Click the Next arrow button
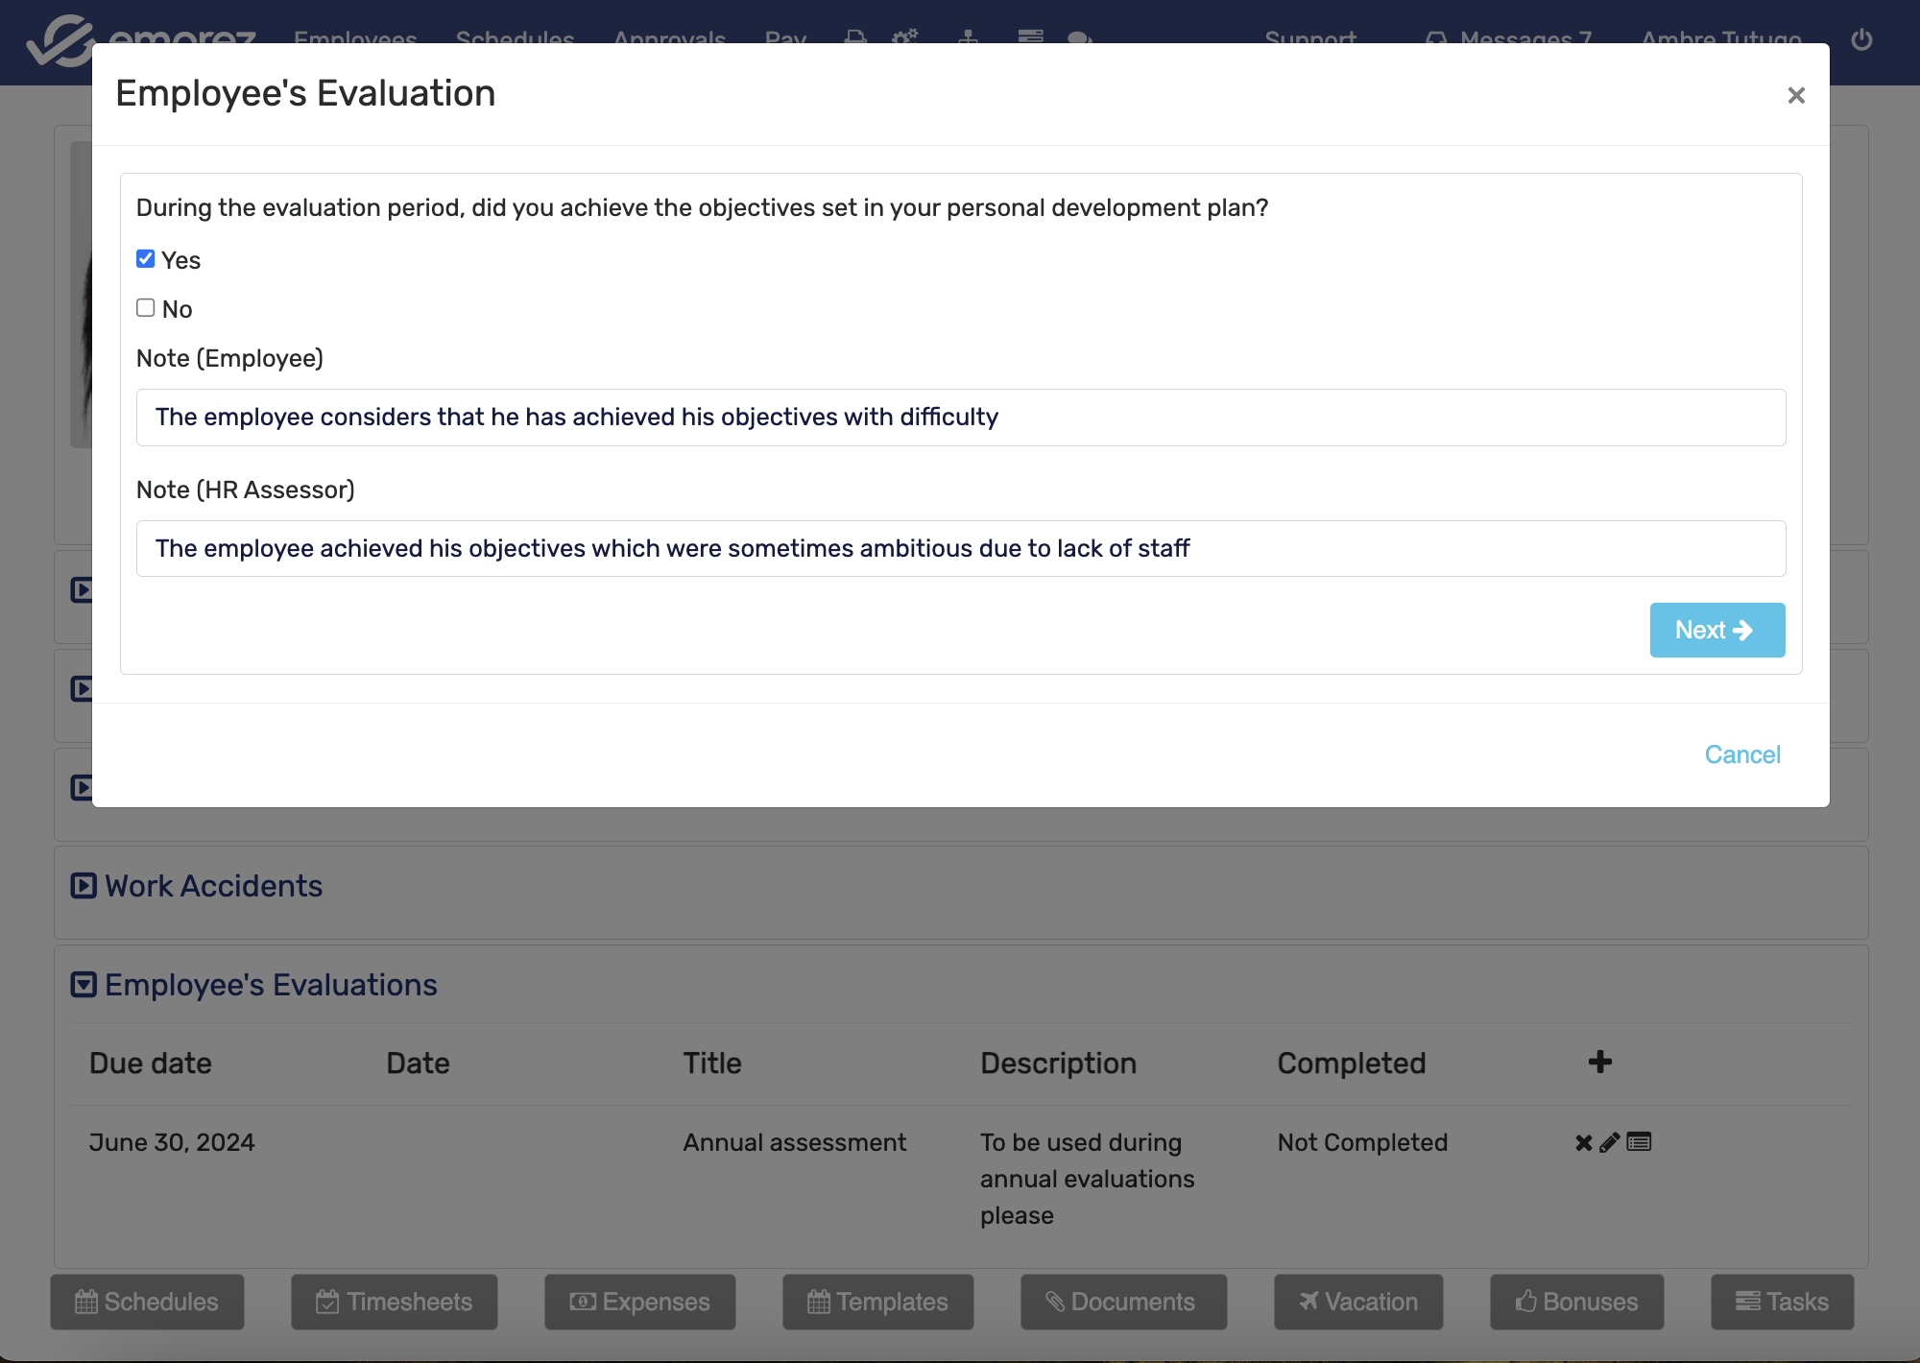The image size is (1920, 1363). pyautogui.click(x=1716, y=630)
